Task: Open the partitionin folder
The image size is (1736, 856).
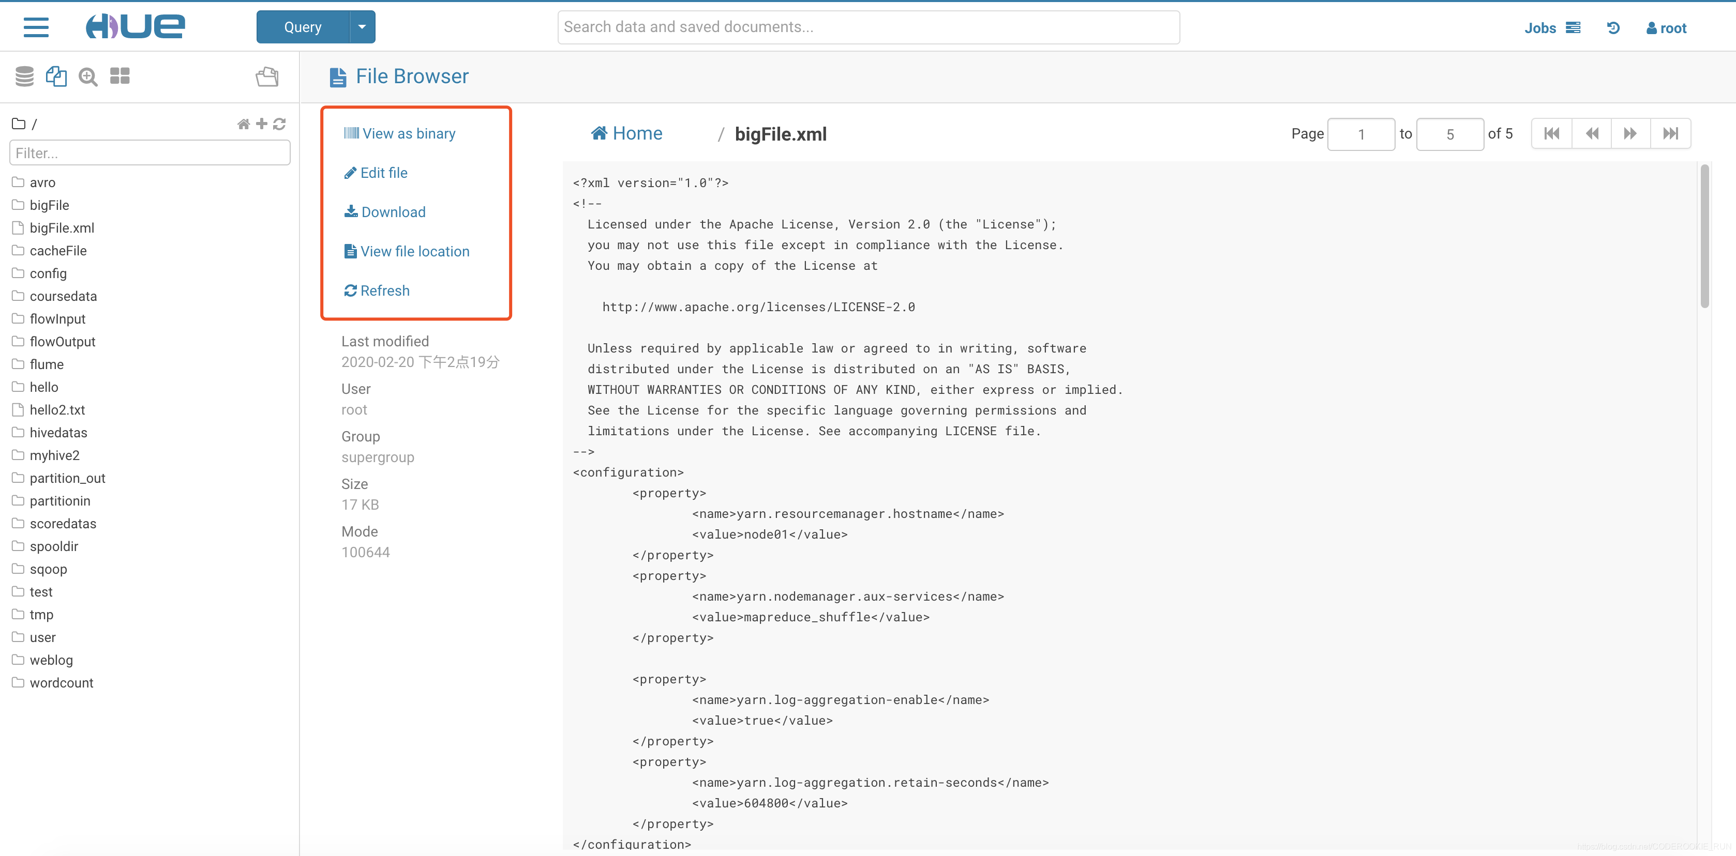Action: point(59,501)
